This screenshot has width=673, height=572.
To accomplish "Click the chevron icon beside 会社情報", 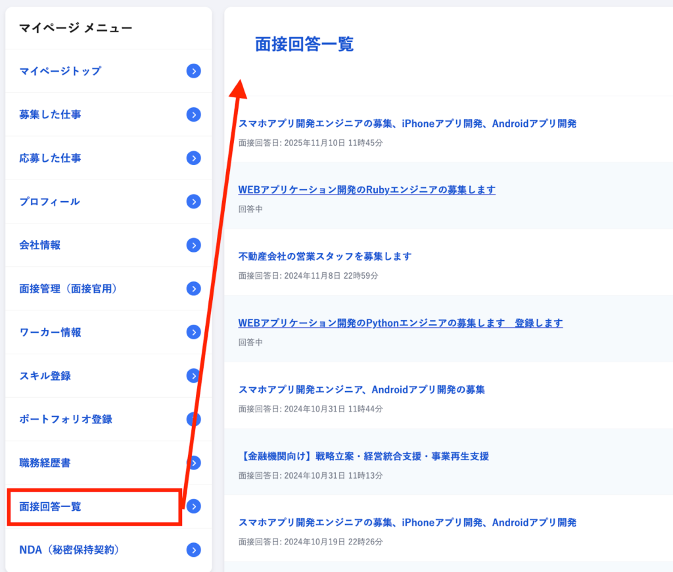I will 193,245.
